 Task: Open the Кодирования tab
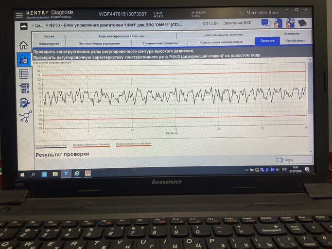49,44
